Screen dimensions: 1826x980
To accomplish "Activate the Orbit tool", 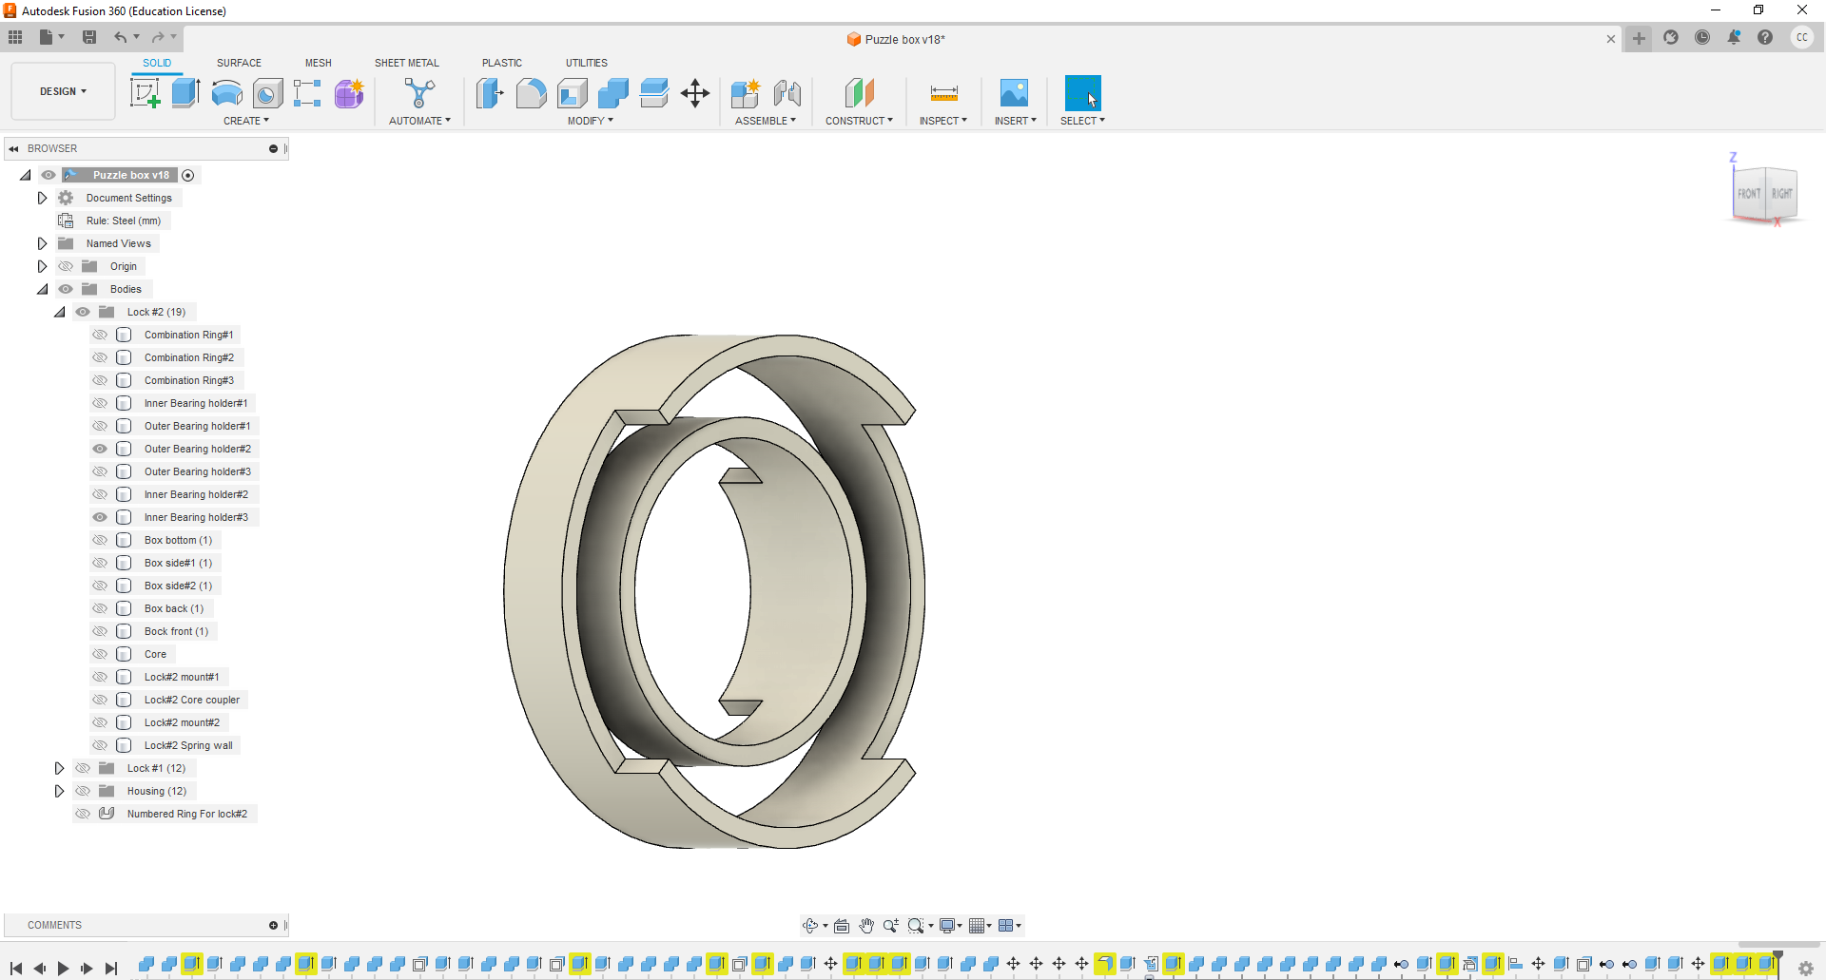I will coord(810,925).
